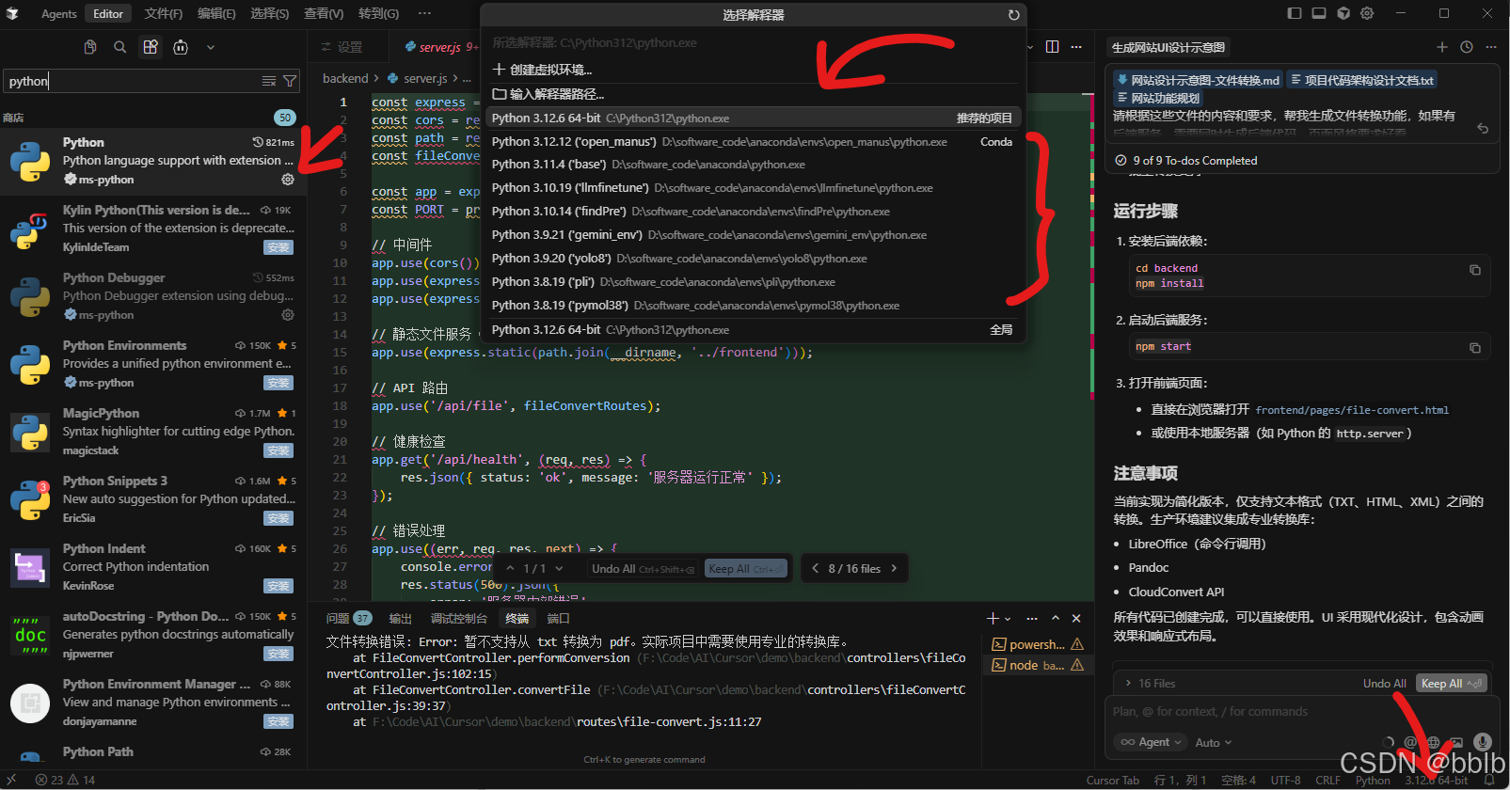Screen dimensions: 1510x790
Task: Select Python 3.8.19 pymol38 interpreter
Action: [754, 306]
